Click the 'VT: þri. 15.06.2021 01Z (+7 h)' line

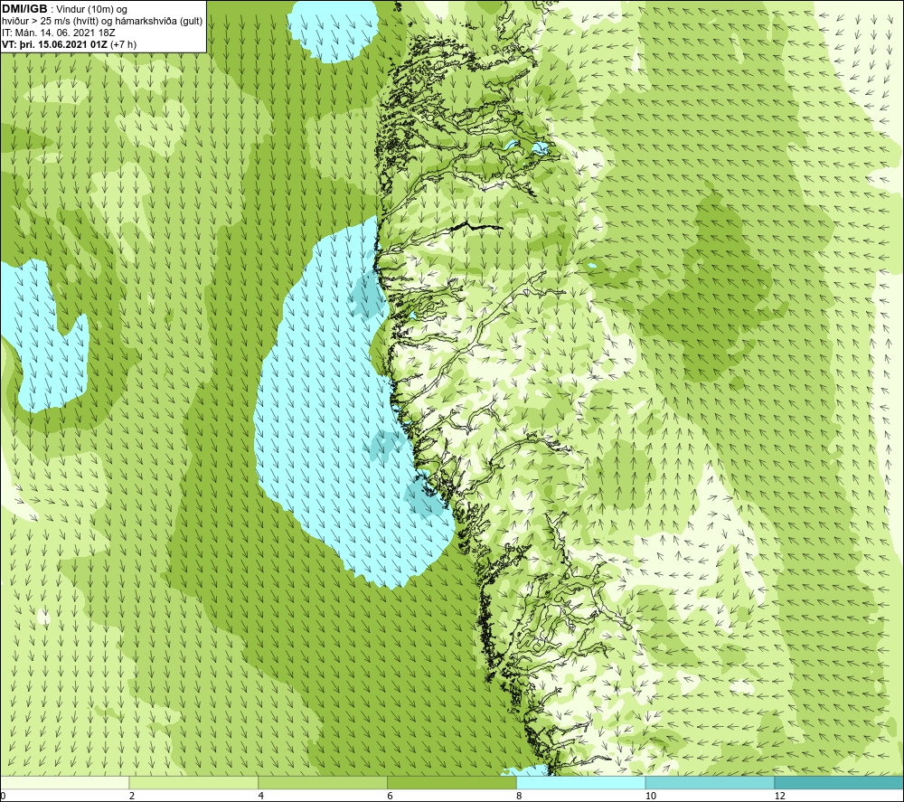pos(70,44)
